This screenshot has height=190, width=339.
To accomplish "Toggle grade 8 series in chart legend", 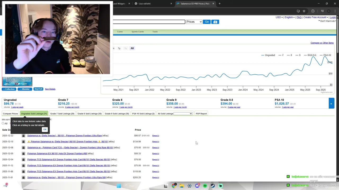I will pyautogui.click(x=289, y=55).
